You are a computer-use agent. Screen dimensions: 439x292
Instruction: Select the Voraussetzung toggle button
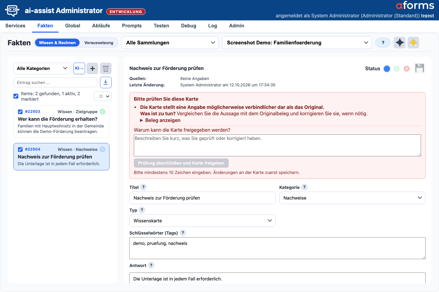click(99, 43)
